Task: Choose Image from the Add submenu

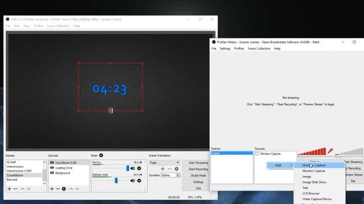Action: (x=319, y=176)
